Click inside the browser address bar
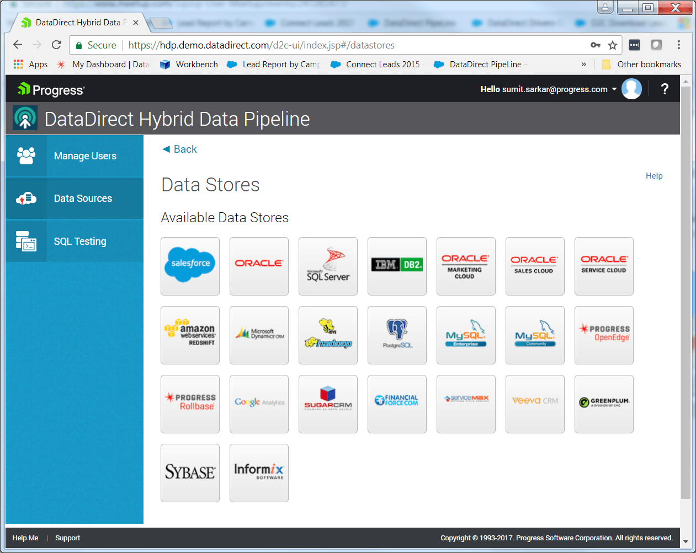This screenshot has height=553, width=696. coord(331,45)
